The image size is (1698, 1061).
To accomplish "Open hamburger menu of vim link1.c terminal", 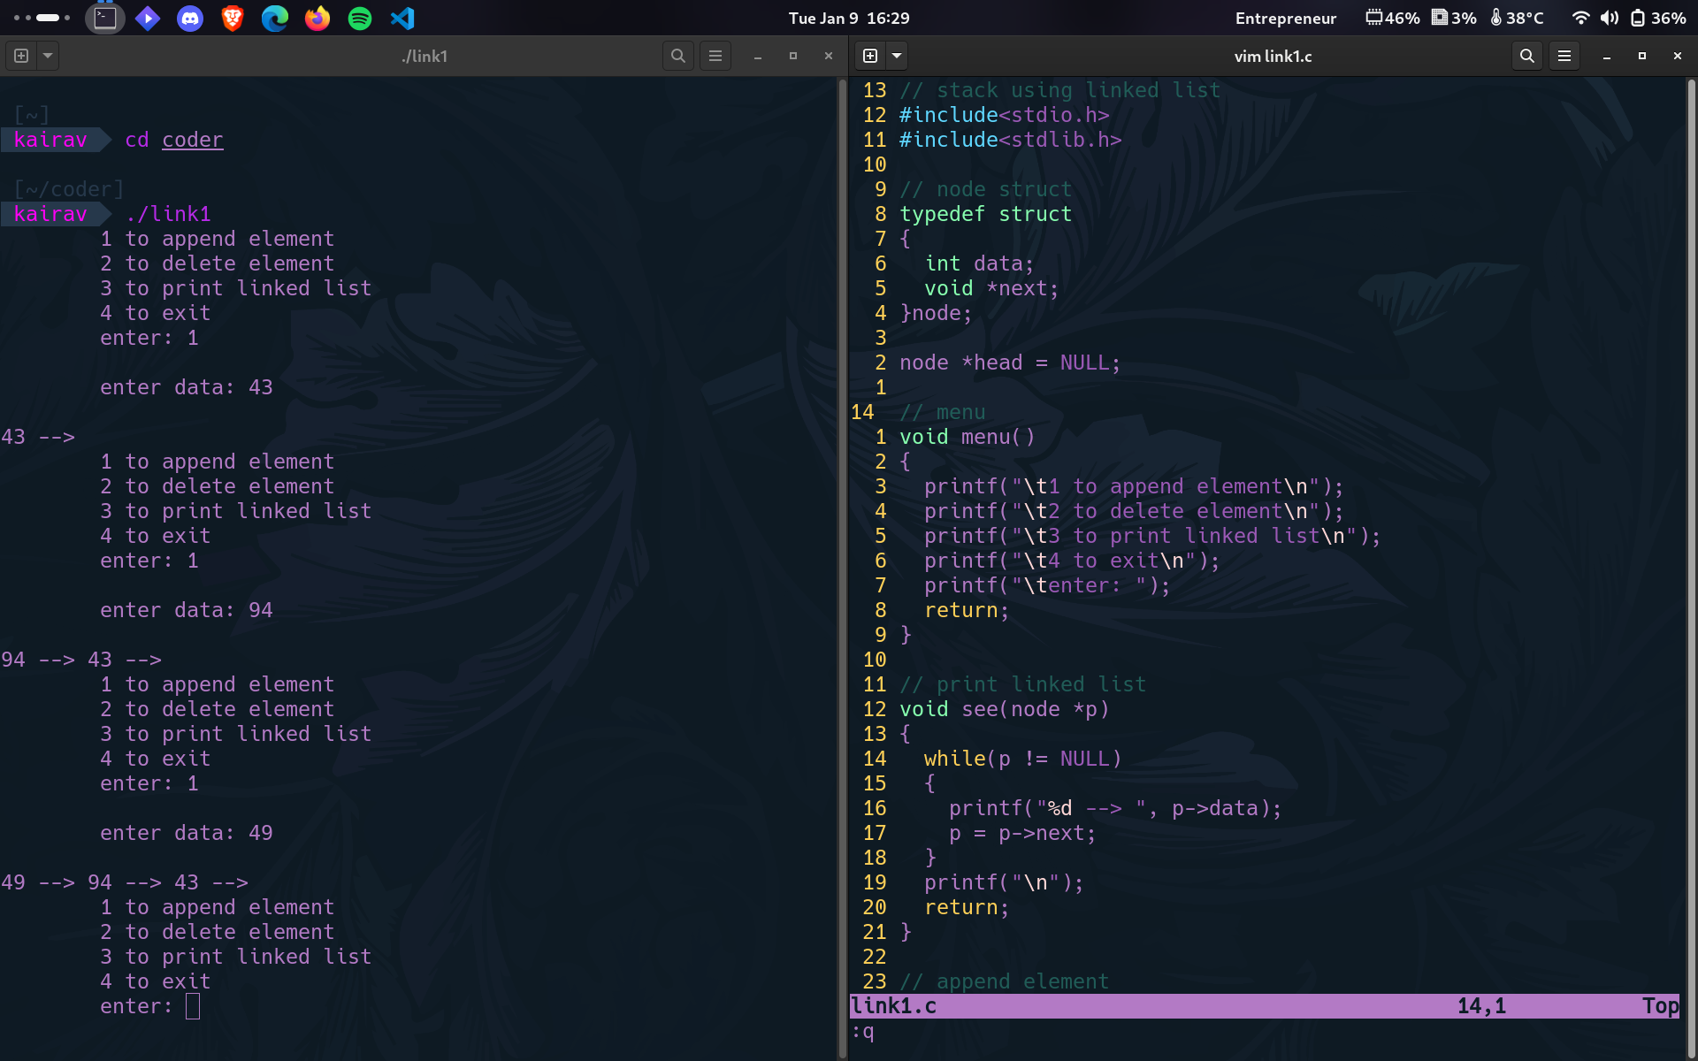I will (x=1564, y=56).
